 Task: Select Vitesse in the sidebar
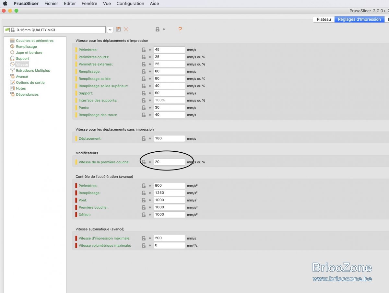[22, 64]
